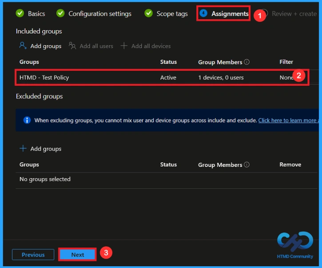Click the Included groups heading
322x268 pixels.
click(x=39, y=32)
